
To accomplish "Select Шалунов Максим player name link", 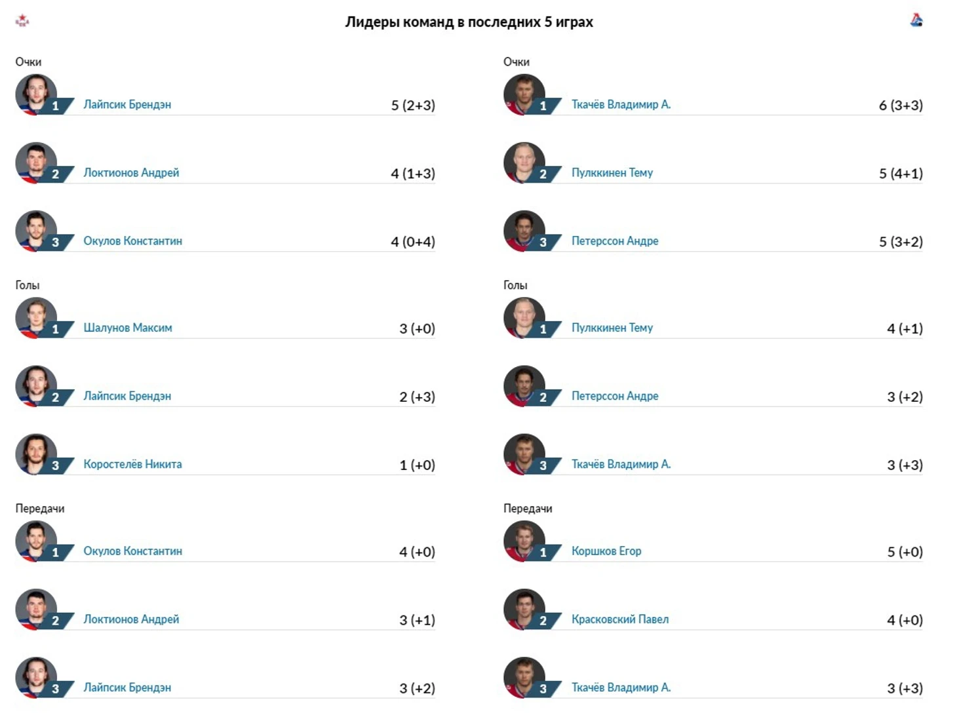I will [x=128, y=328].
